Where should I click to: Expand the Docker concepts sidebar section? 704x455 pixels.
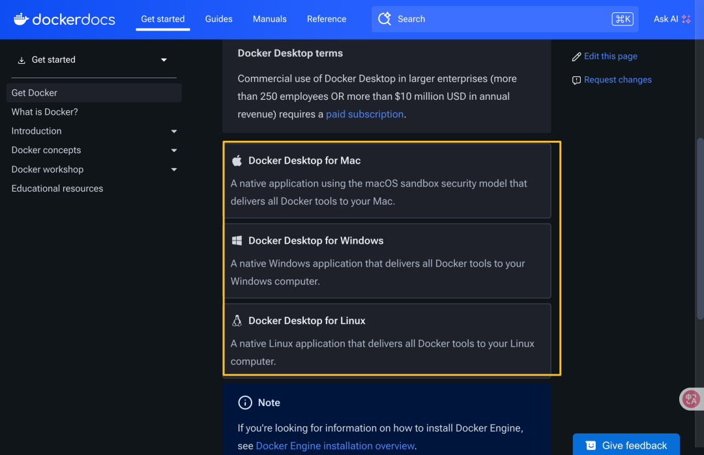tap(174, 151)
